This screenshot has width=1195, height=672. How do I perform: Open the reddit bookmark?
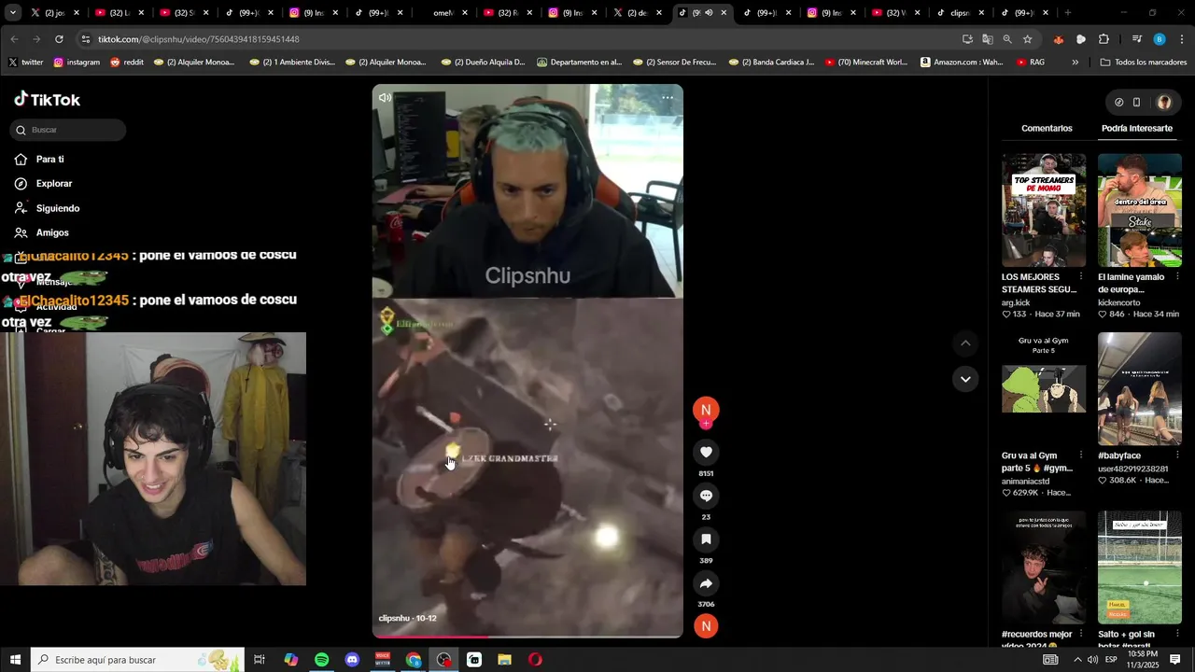(x=127, y=63)
